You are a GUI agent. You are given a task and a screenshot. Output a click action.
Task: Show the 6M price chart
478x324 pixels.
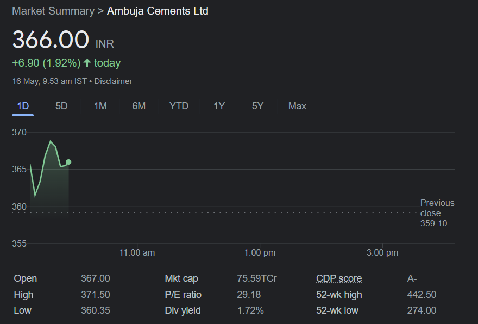coord(139,106)
